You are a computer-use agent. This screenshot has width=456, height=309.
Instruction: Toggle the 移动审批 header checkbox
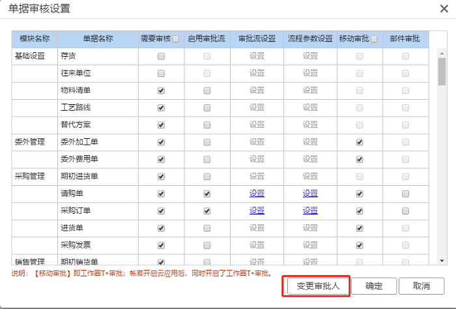tap(374, 39)
